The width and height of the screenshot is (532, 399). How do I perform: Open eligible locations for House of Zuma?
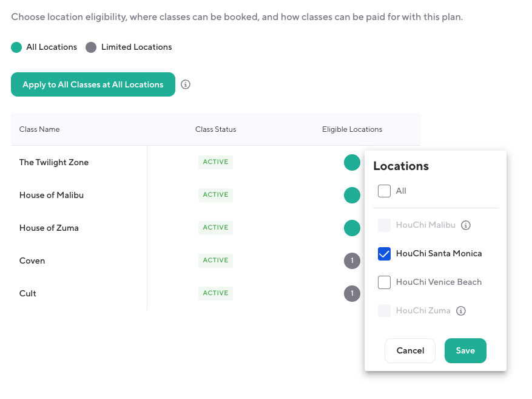pyautogui.click(x=352, y=228)
